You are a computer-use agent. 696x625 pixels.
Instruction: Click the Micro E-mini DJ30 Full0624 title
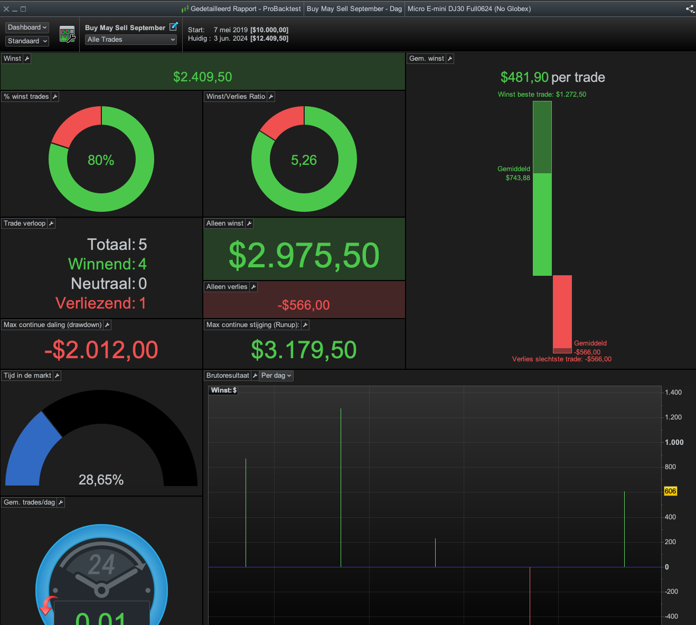click(469, 9)
